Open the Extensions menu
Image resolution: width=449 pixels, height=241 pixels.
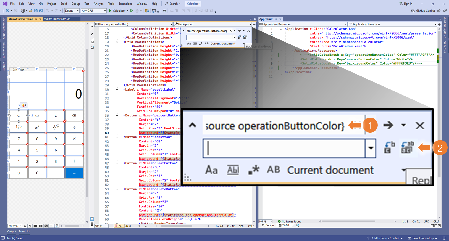pyautogui.click(x=125, y=4)
